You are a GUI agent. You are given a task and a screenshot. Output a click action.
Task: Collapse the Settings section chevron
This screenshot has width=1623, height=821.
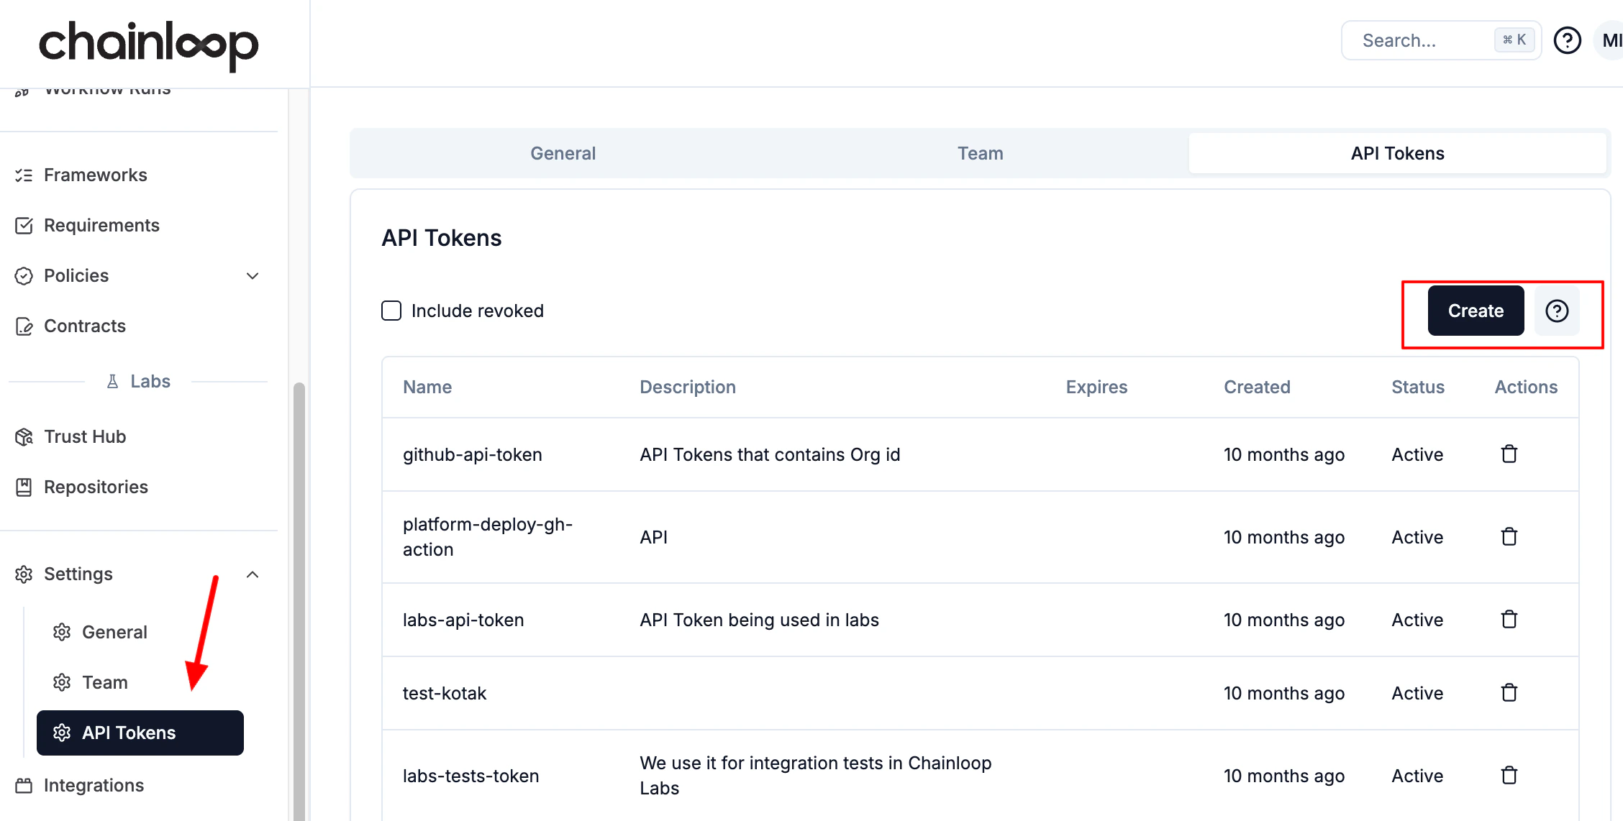(x=253, y=574)
